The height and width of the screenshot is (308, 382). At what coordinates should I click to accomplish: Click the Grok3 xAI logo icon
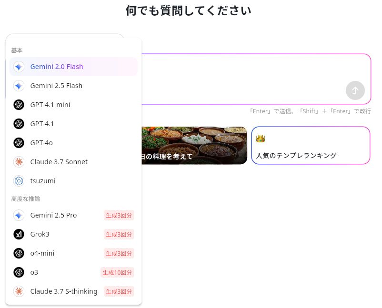click(19, 234)
